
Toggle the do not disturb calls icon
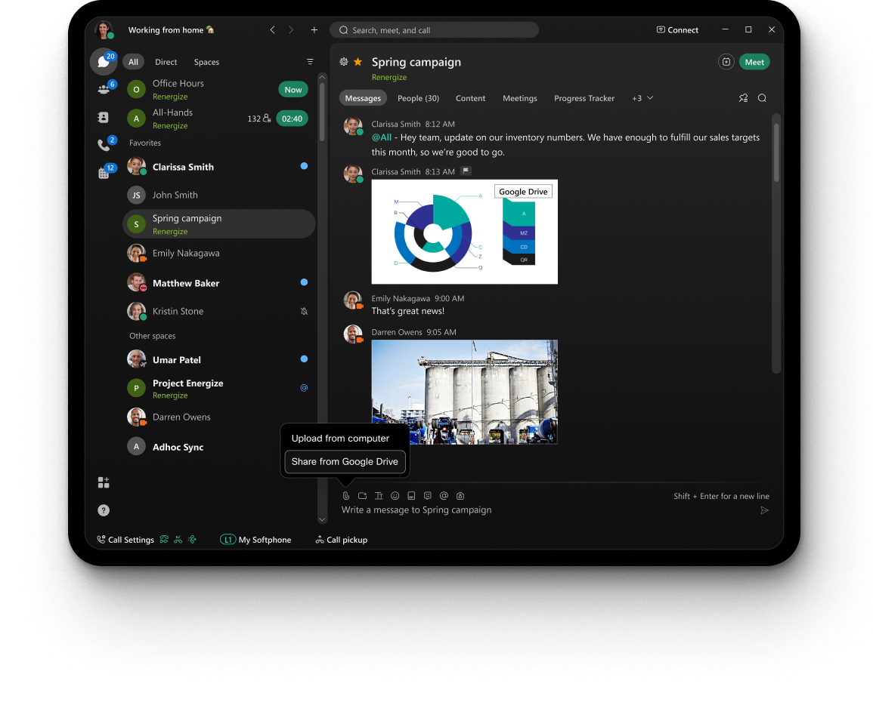click(178, 539)
